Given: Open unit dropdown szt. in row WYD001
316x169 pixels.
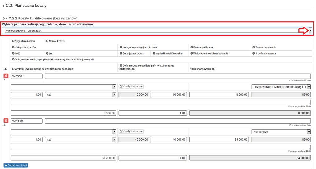Looking at the screenshot, I should tap(114, 94).
